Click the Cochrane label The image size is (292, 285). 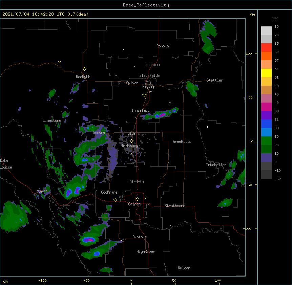109,192
